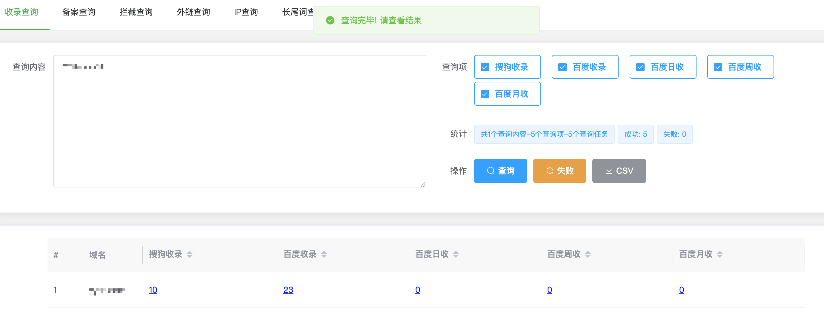Retry failed queries with 失败 button

click(x=559, y=171)
